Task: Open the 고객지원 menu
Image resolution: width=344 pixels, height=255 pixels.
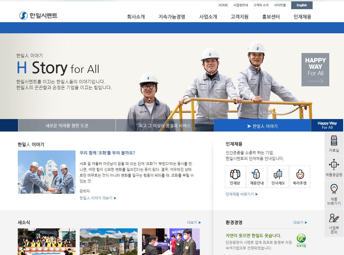Action: coord(240,17)
